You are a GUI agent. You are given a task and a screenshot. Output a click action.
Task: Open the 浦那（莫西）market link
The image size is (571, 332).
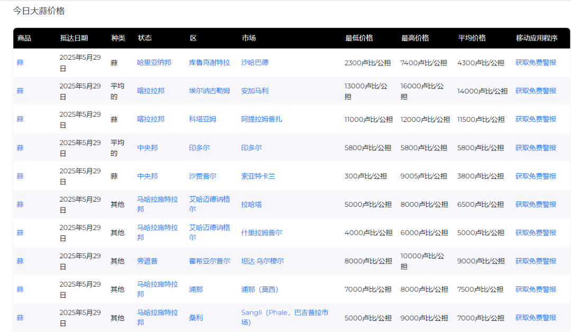click(260, 289)
